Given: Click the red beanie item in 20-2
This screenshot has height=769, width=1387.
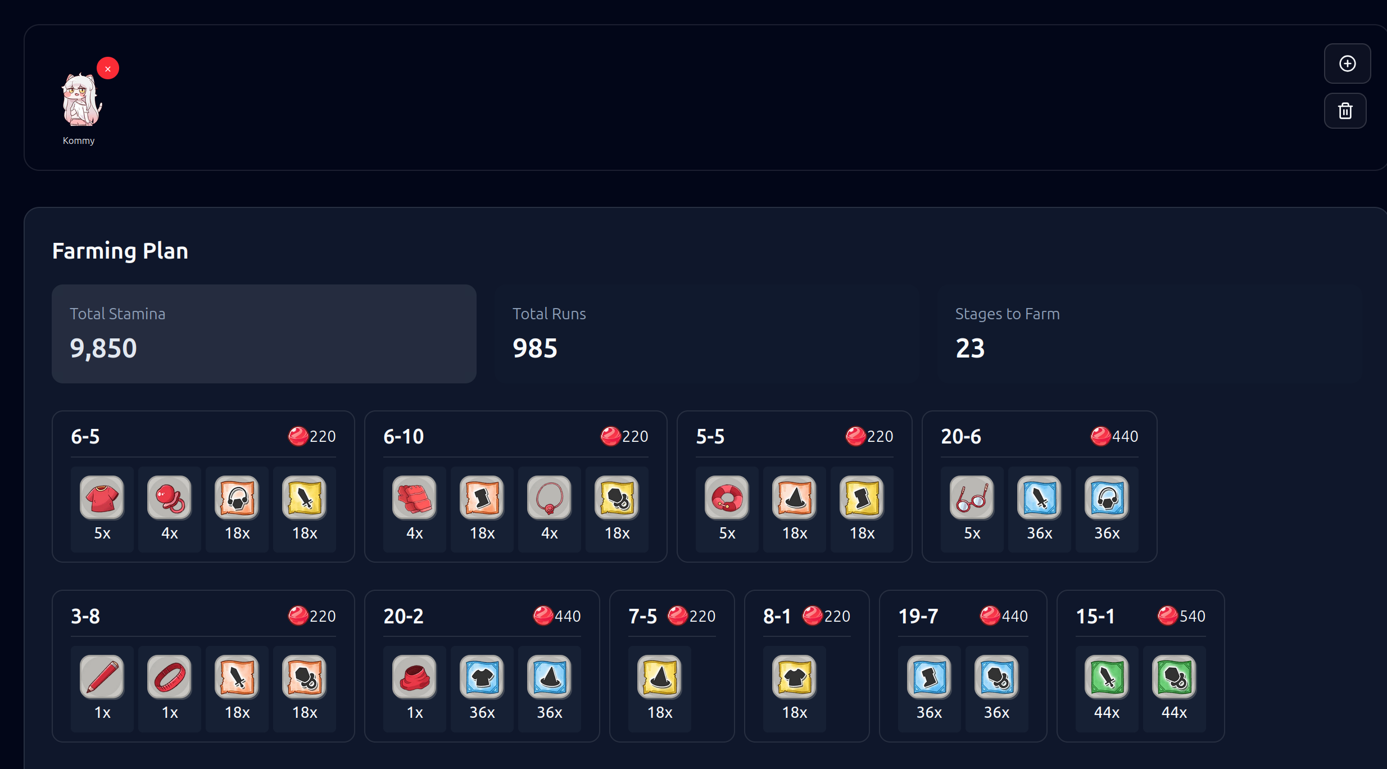Looking at the screenshot, I should [x=414, y=677].
